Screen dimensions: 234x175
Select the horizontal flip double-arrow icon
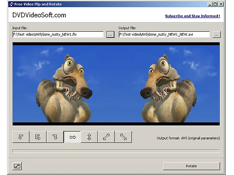72,137
